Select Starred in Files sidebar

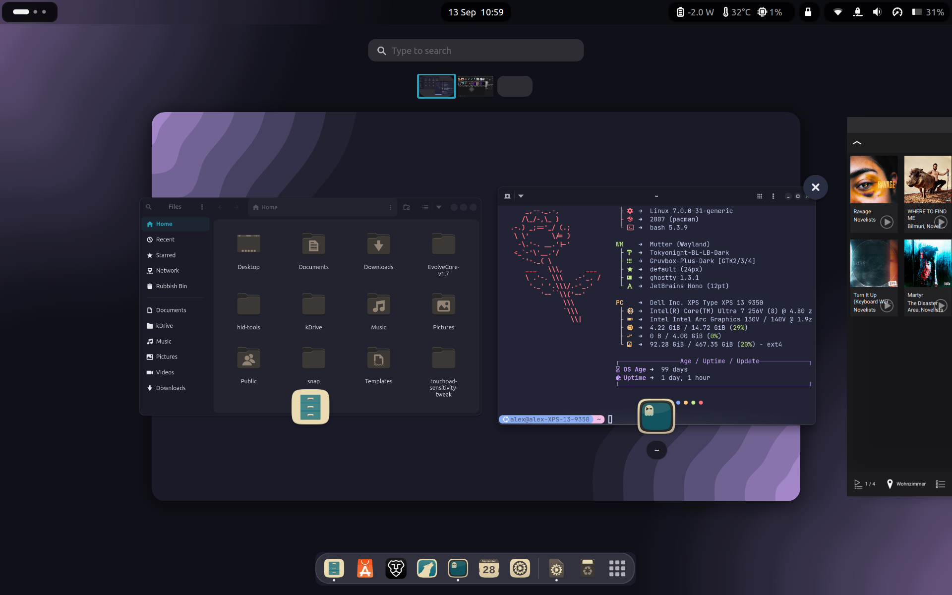[176, 255]
